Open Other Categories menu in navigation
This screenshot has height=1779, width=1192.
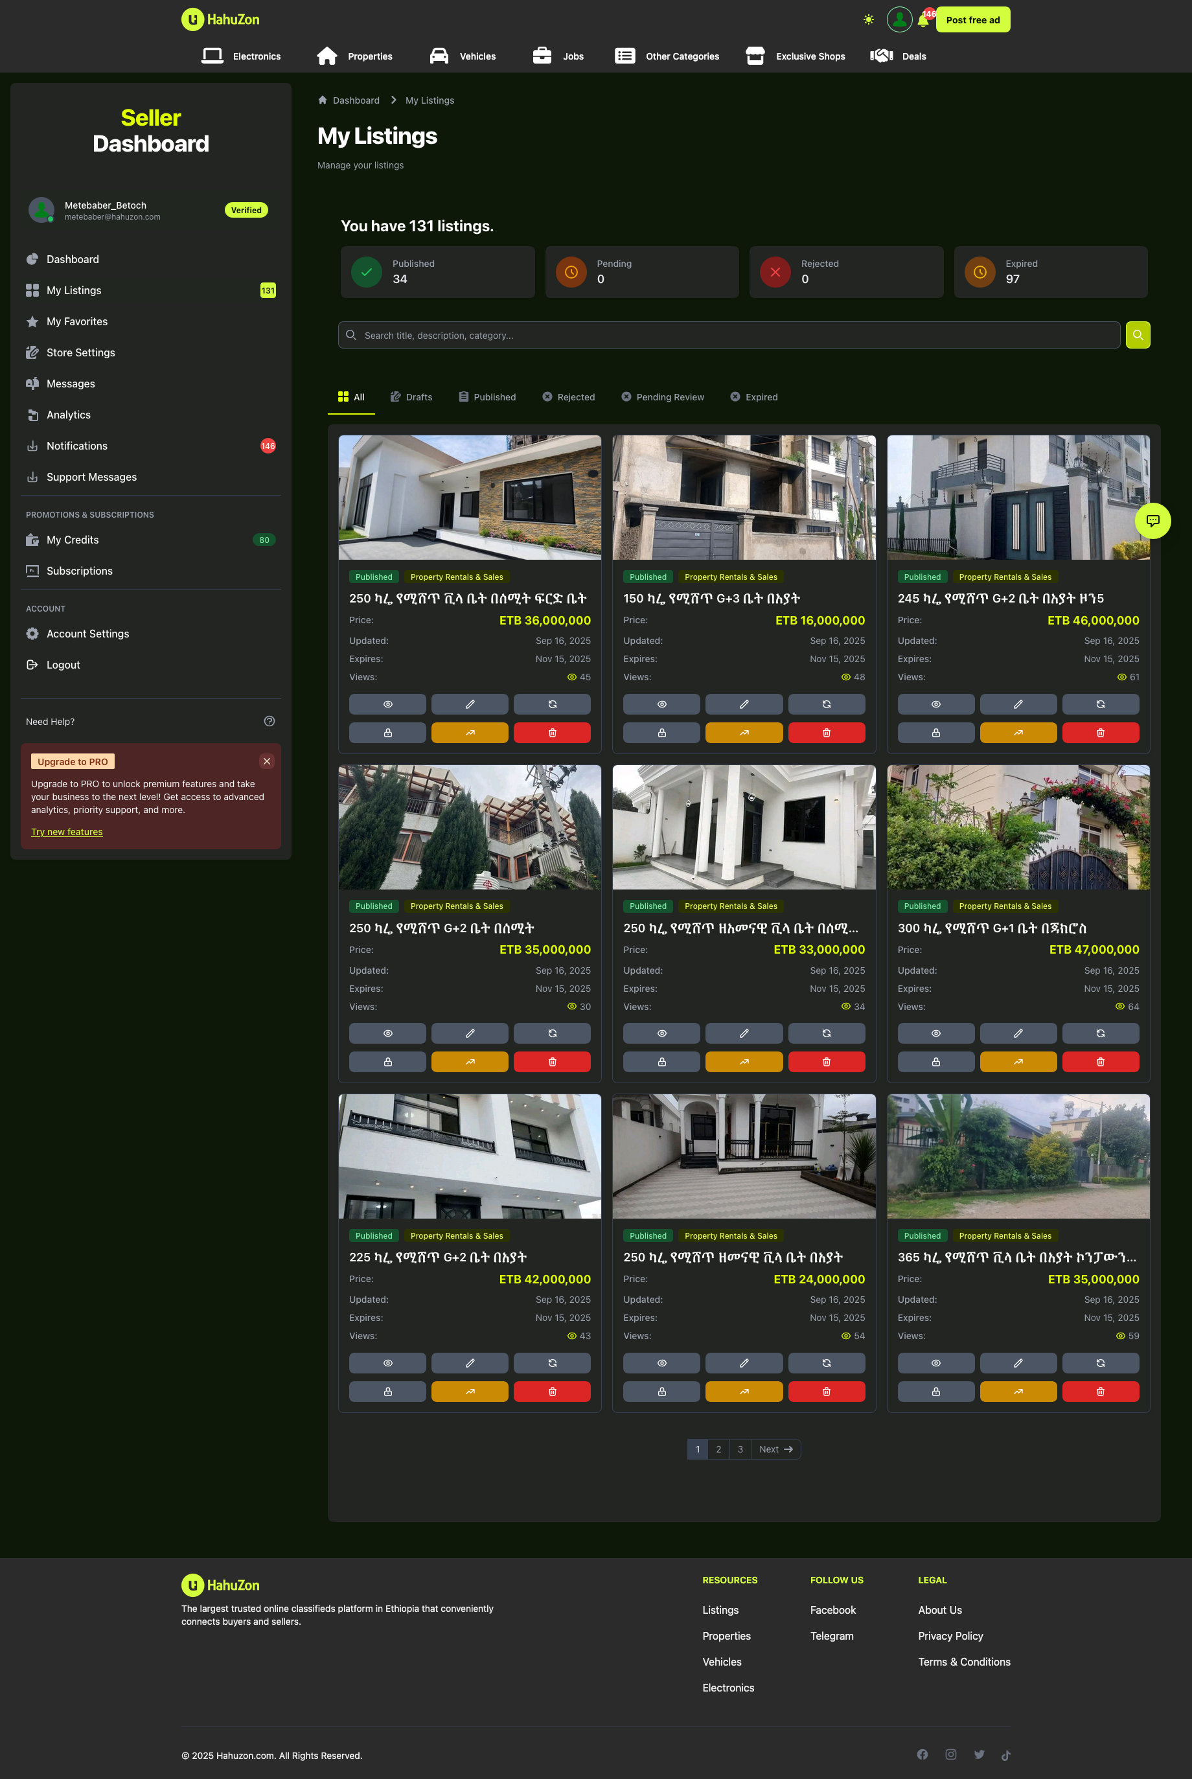coord(667,56)
